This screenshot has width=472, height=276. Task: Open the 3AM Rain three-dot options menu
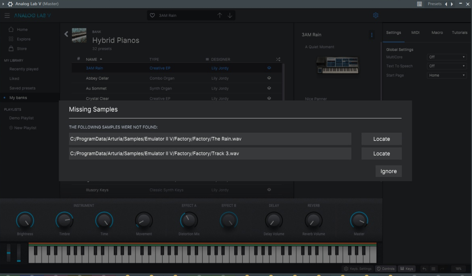point(371,35)
